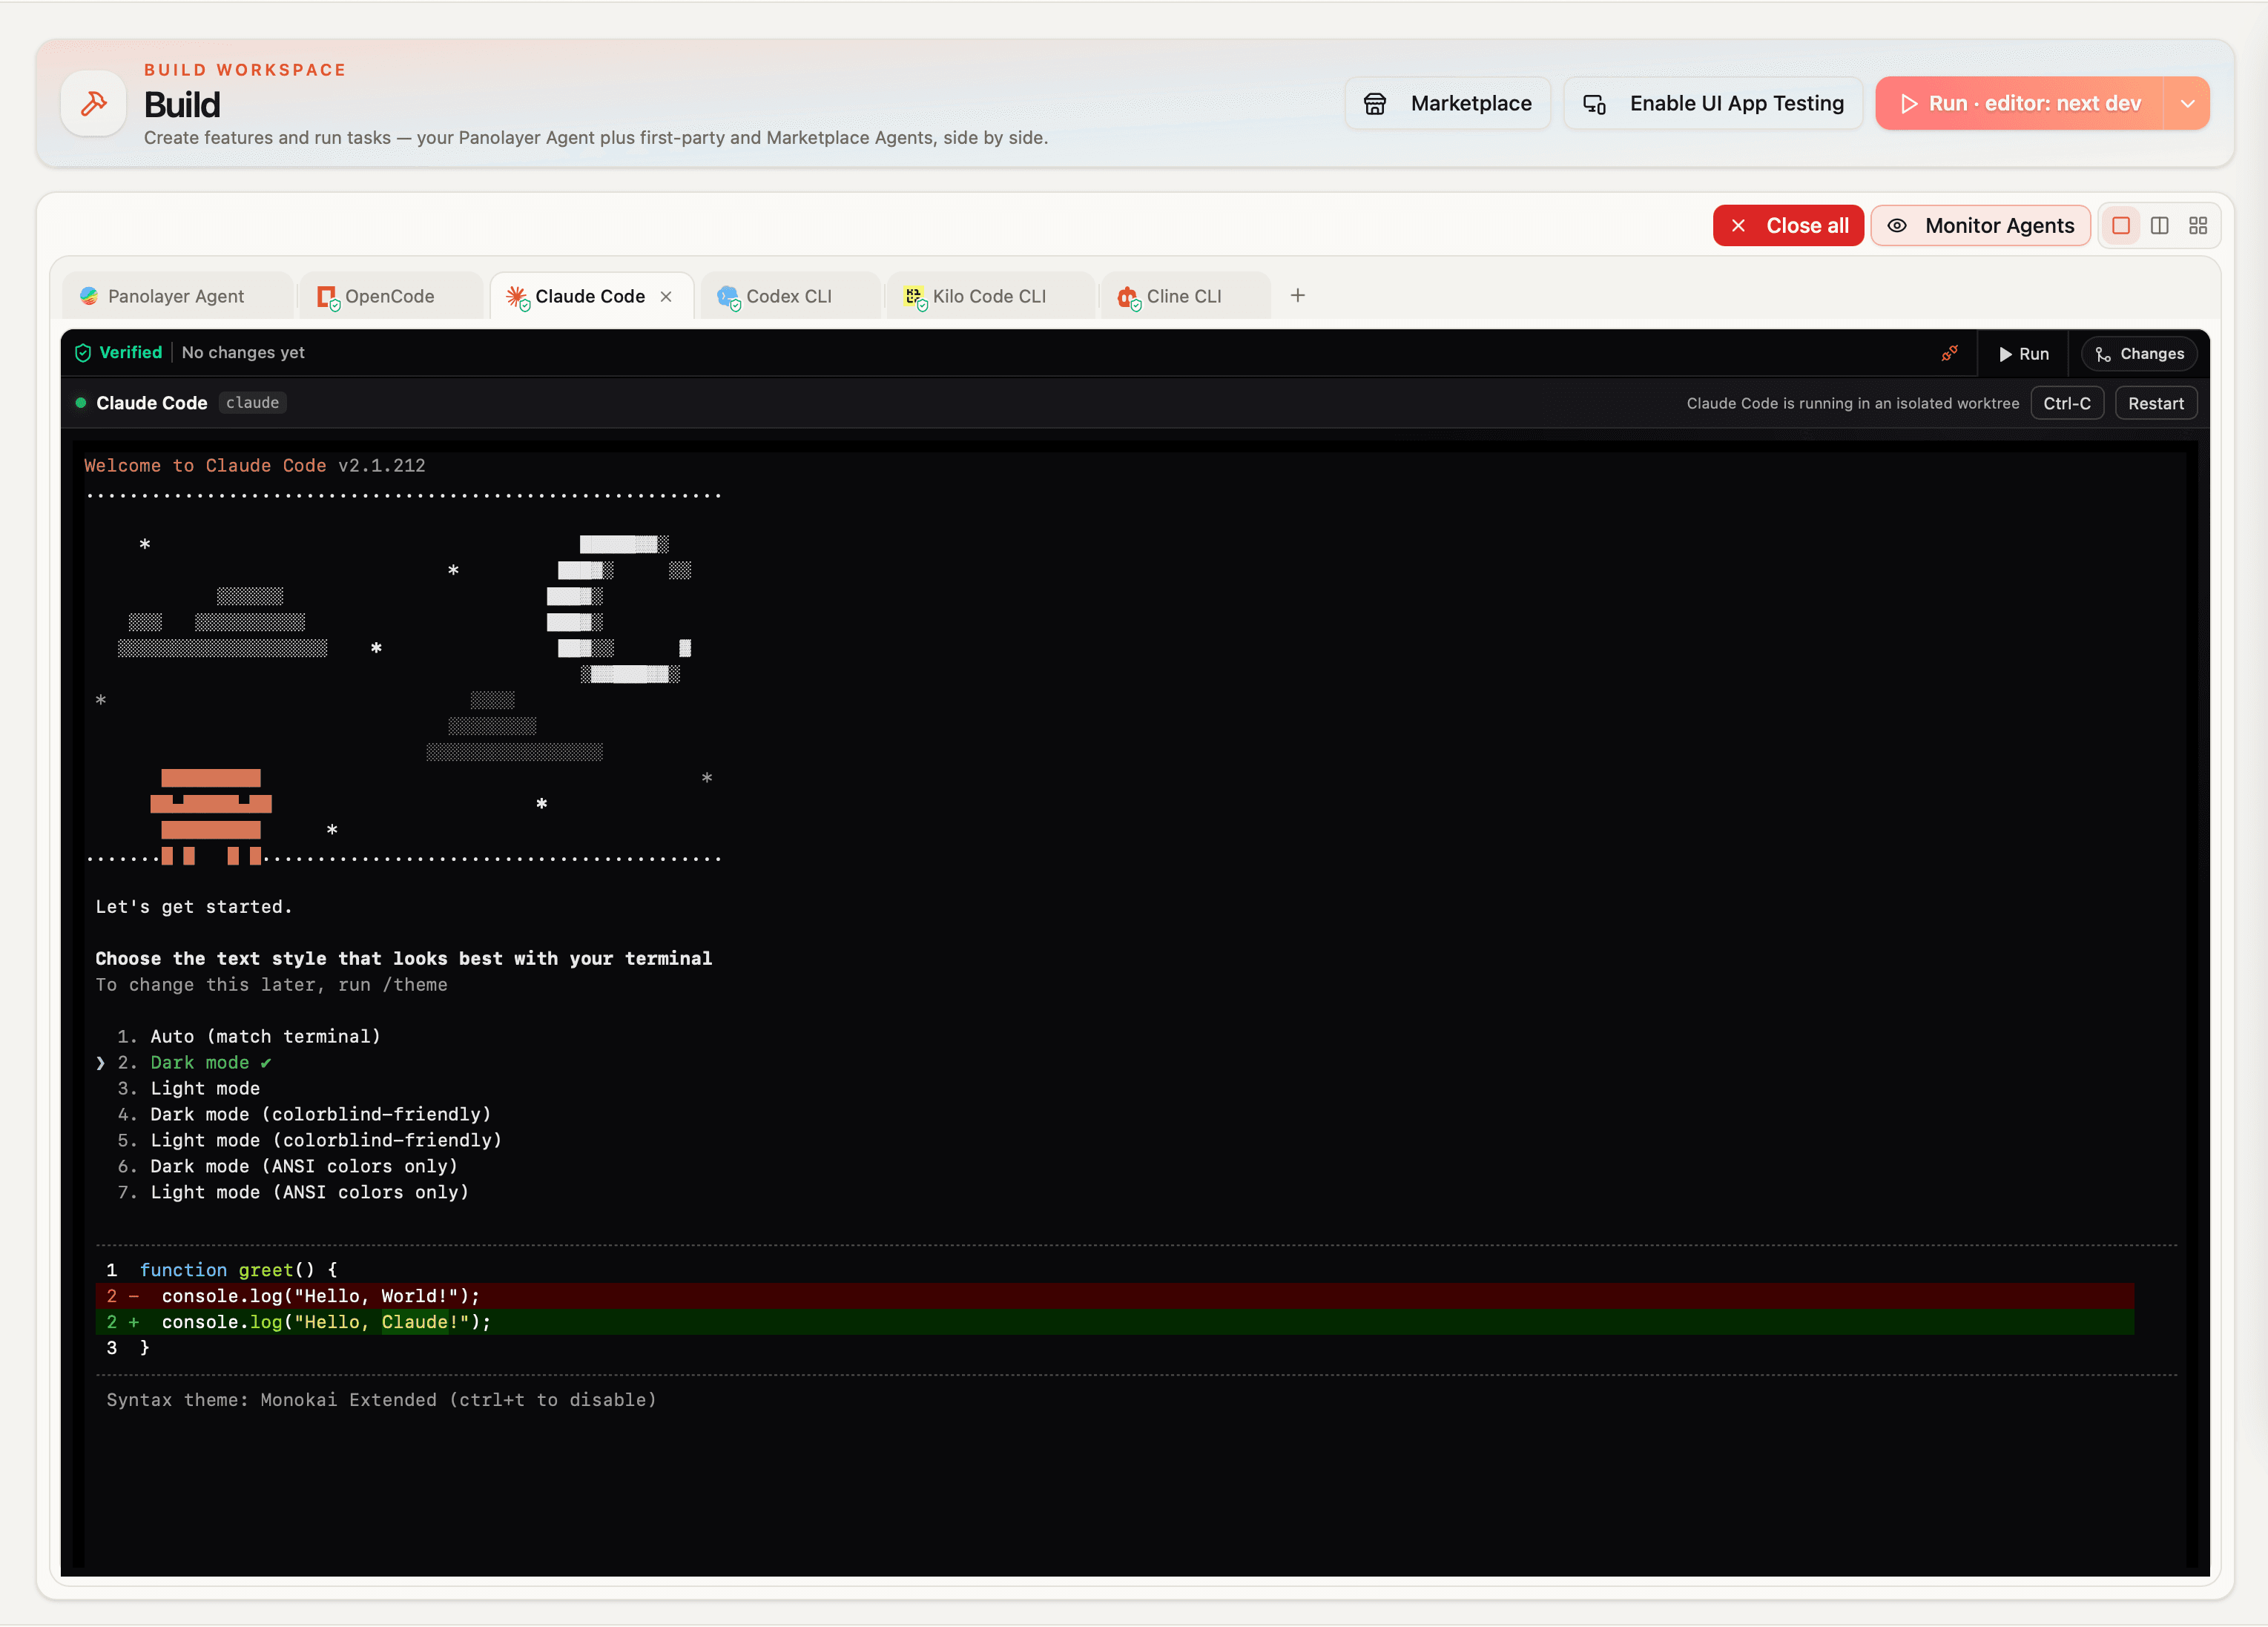The width and height of the screenshot is (2268, 1627).
Task: Switch to single-pane layout
Action: tap(2121, 226)
